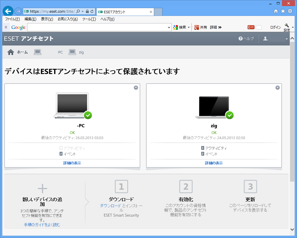The height and width of the screenshot is (238, 297).
Task: Click the page scrollbar down arrow
Action: point(292,229)
